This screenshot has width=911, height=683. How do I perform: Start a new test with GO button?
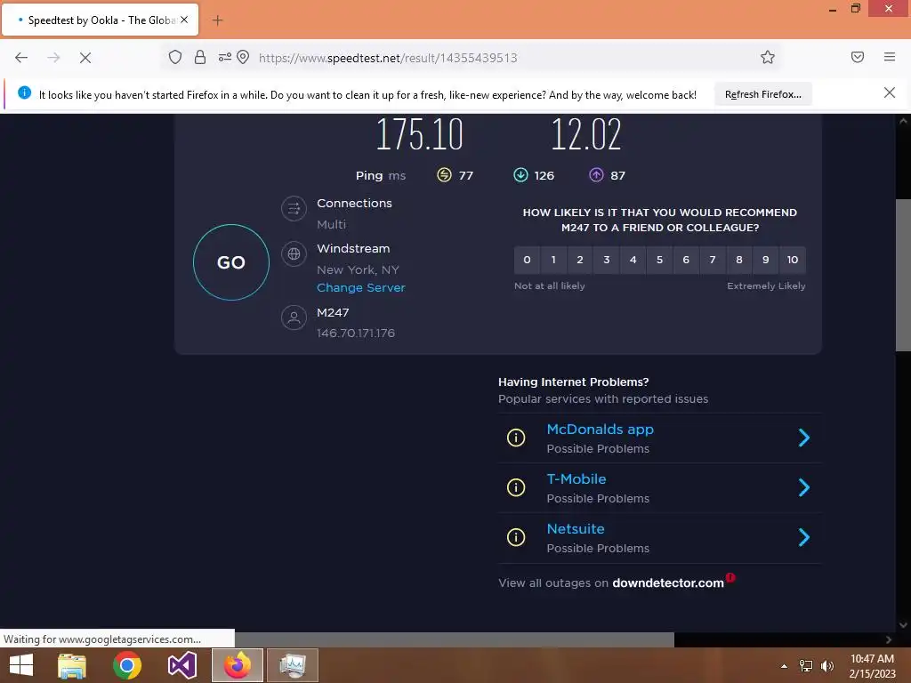(231, 262)
